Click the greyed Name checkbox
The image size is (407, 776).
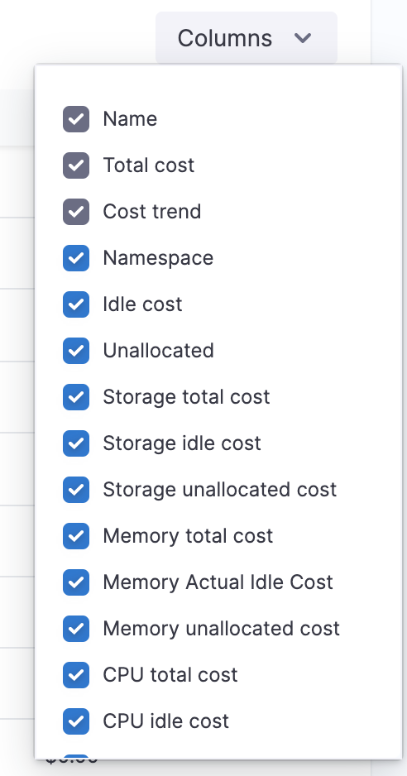point(76,119)
